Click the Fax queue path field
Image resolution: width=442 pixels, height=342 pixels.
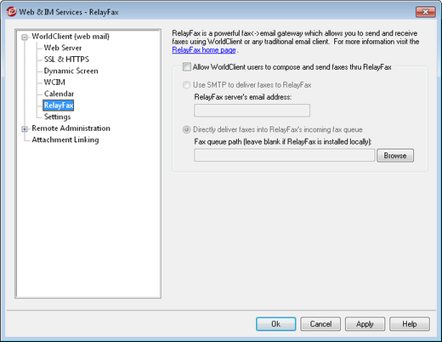(285, 156)
